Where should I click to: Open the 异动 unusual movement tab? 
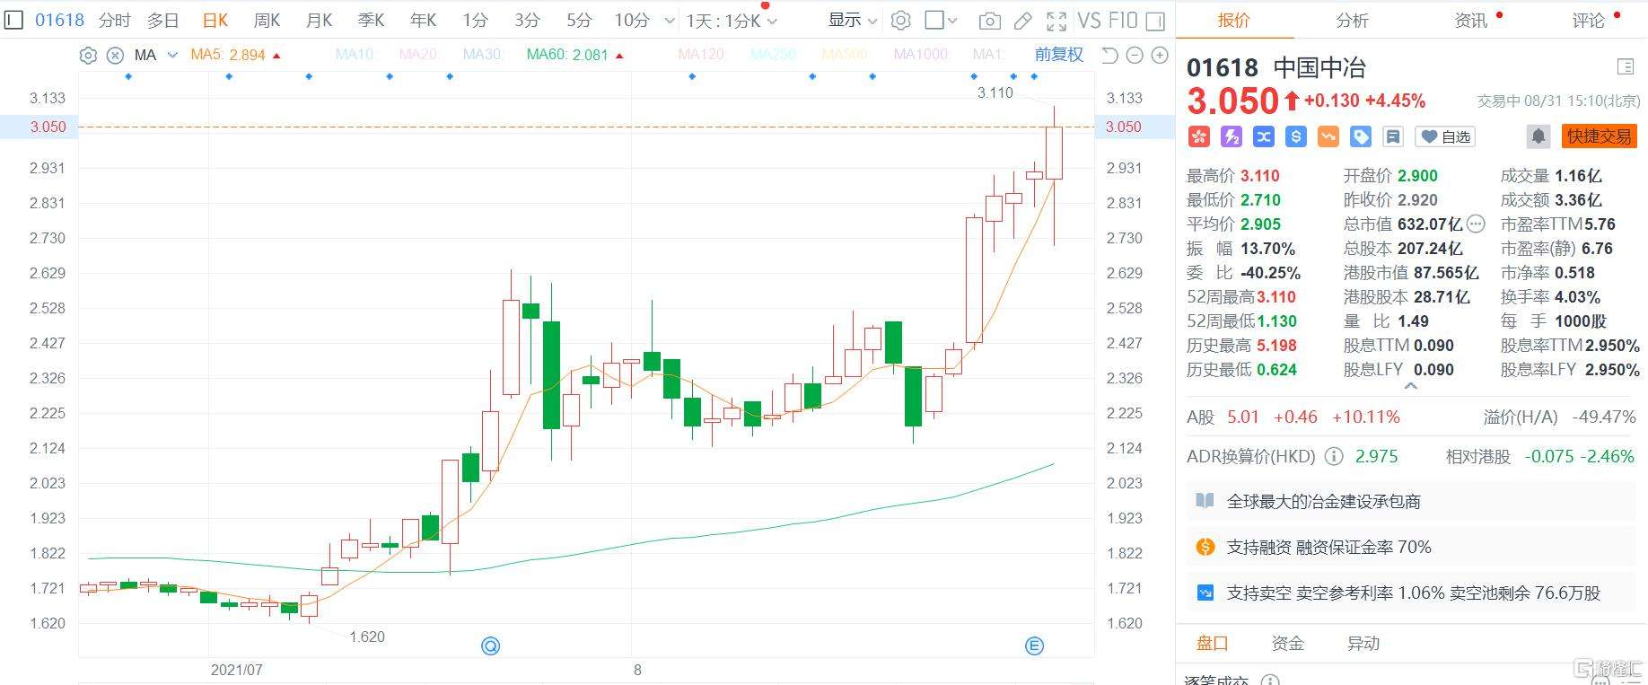point(1363,643)
